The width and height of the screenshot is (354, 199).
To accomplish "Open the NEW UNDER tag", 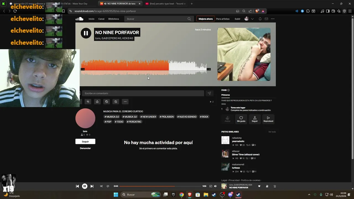I will coord(148,117).
